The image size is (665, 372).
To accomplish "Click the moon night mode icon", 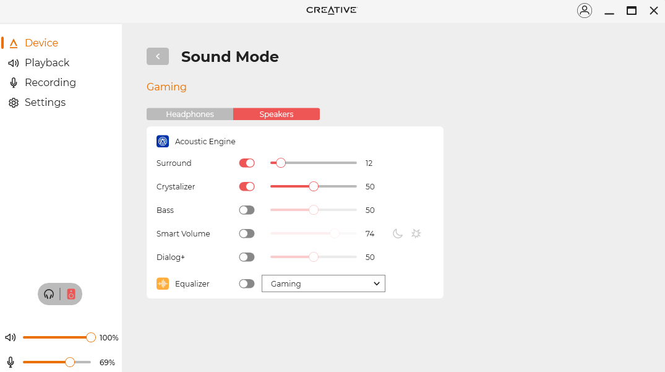I will pyautogui.click(x=398, y=233).
